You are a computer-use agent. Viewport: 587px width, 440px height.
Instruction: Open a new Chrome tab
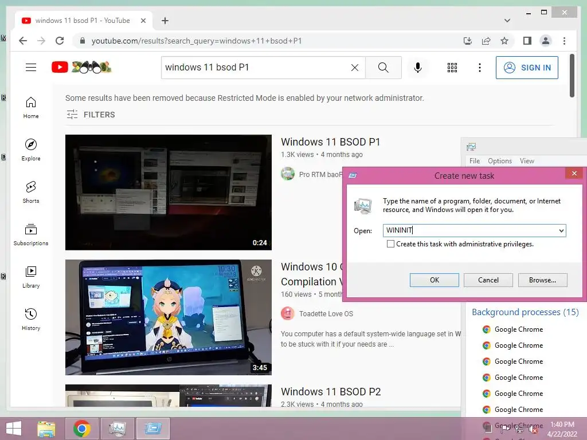coord(165,21)
